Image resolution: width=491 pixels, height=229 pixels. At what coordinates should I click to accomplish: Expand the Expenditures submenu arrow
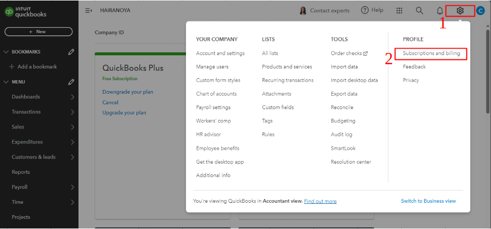pyautogui.click(x=72, y=142)
